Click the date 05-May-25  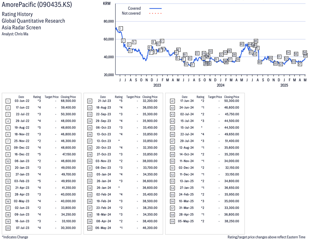(x=186, y=221)
